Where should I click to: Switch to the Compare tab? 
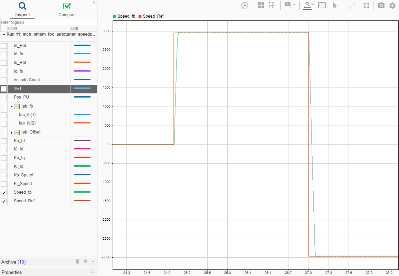point(67,10)
